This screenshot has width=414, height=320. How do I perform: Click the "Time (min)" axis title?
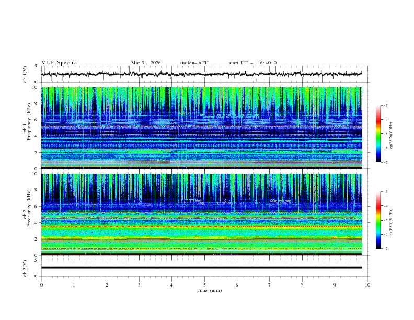(209, 290)
